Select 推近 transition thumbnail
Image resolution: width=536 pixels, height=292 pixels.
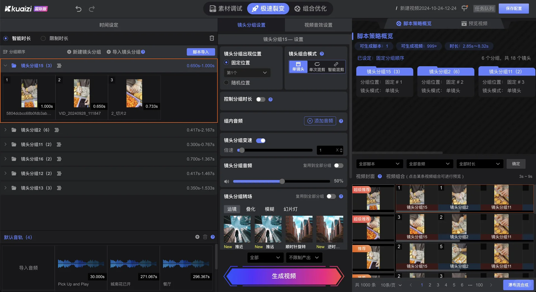coord(237,229)
